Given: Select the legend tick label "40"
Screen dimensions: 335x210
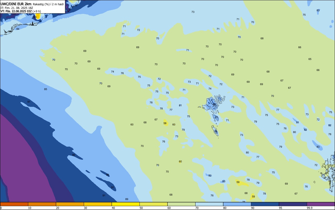Looking at the screenshot, I should pyautogui.click(x=113, y=208).
